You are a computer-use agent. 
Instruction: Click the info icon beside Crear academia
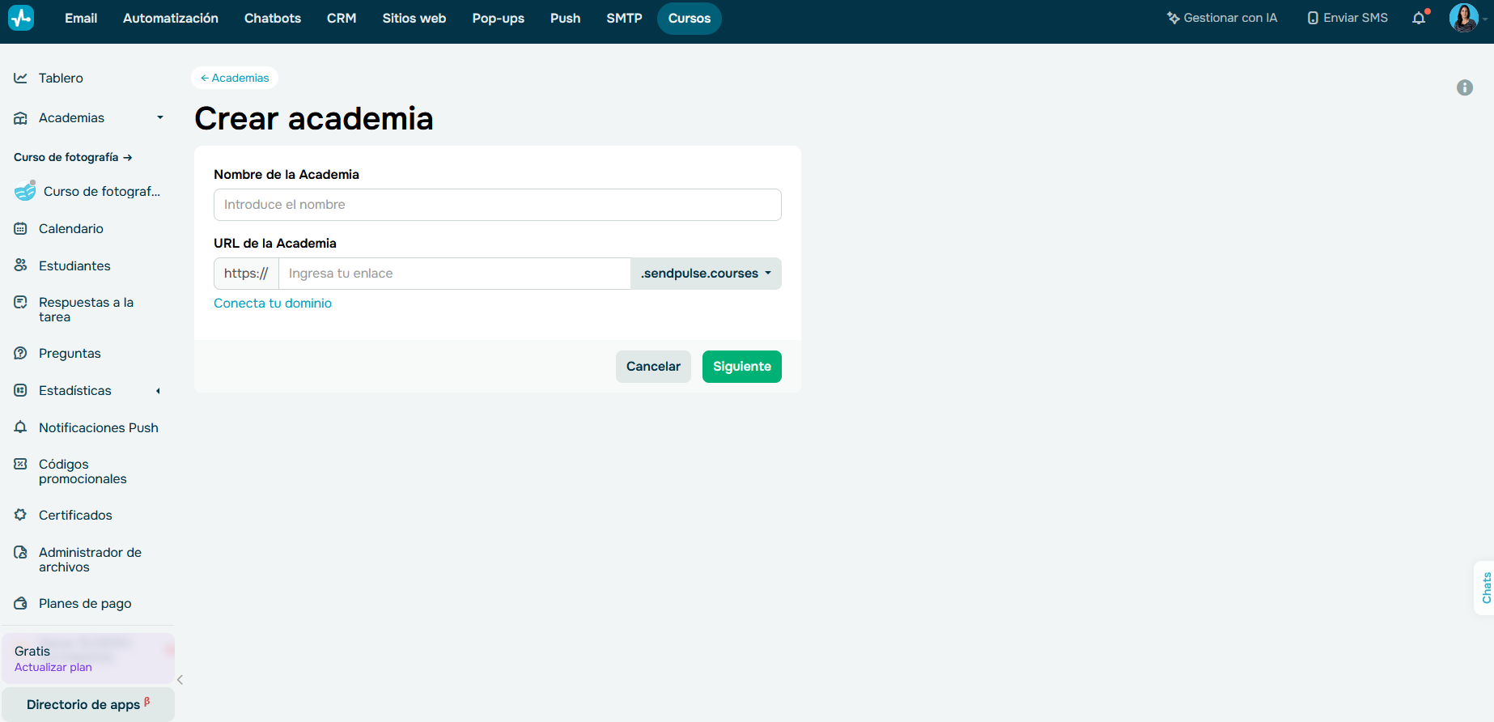click(1465, 87)
